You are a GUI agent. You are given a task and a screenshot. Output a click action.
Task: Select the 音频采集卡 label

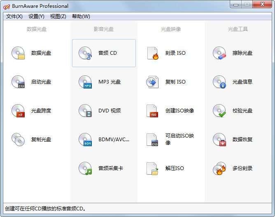pos(111,168)
